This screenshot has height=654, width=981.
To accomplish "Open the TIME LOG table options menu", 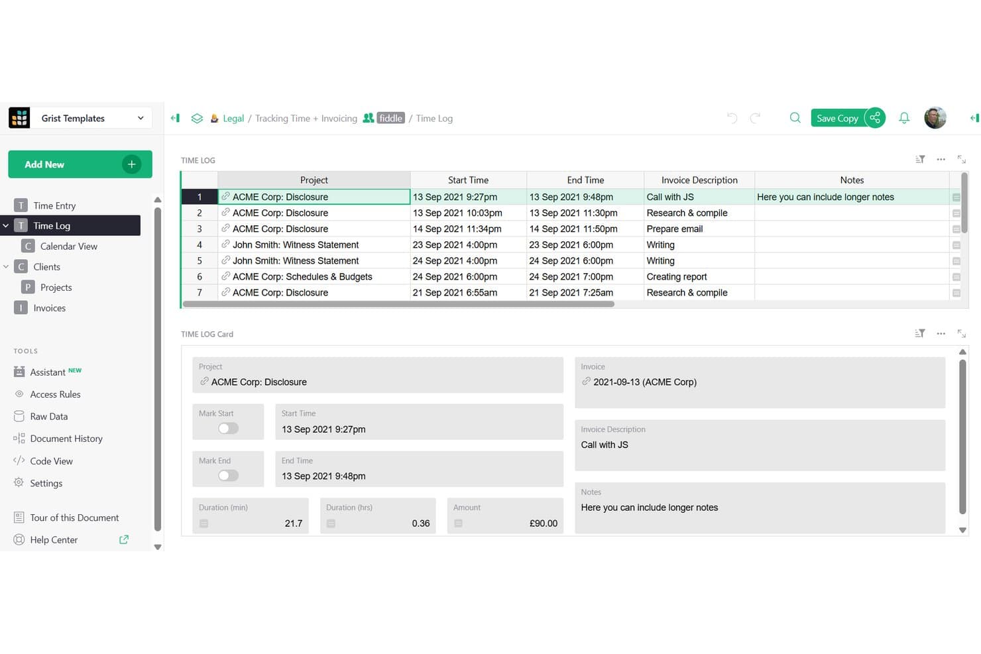I will pos(941,160).
